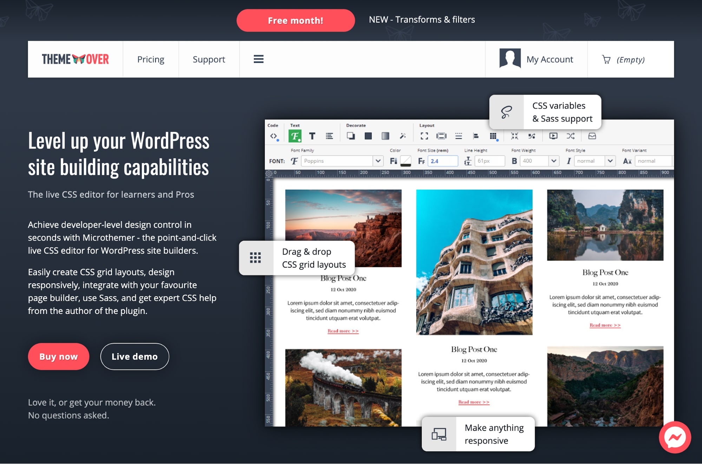The image size is (702, 464).
Task: Click the Themeover logo
Action: coord(75,59)
